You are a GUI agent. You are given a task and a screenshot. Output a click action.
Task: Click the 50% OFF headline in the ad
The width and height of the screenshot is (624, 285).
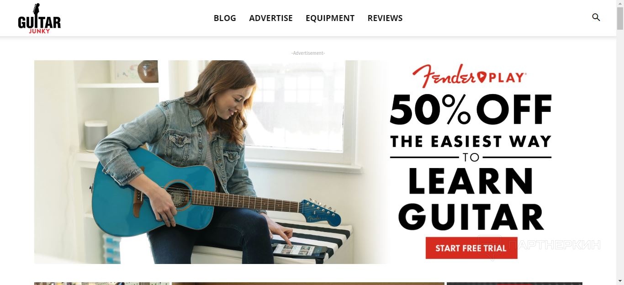[471, 110]
